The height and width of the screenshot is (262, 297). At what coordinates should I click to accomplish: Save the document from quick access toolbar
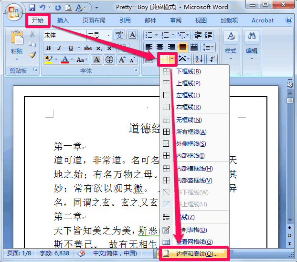coord(32,8)
